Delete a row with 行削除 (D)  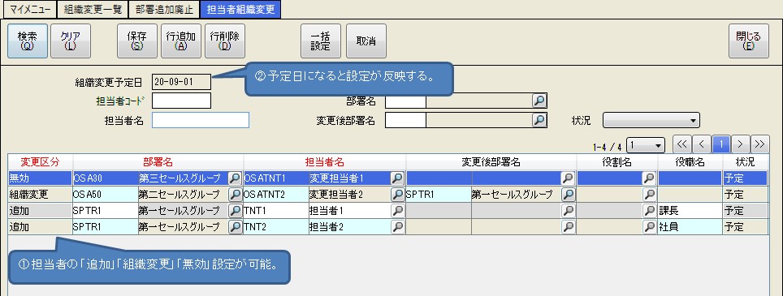point(225,41)
